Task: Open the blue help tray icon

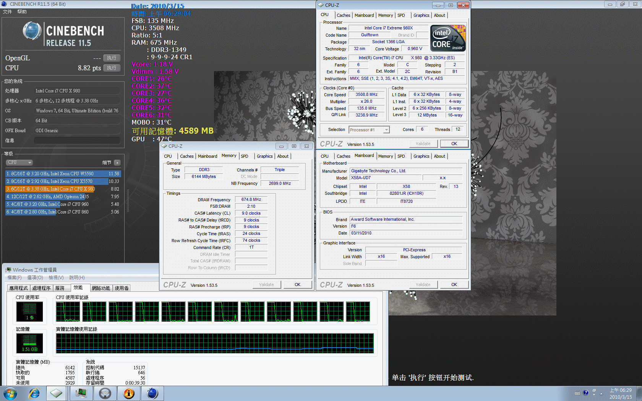Action: pyautogui.click(x=585, y=393)
